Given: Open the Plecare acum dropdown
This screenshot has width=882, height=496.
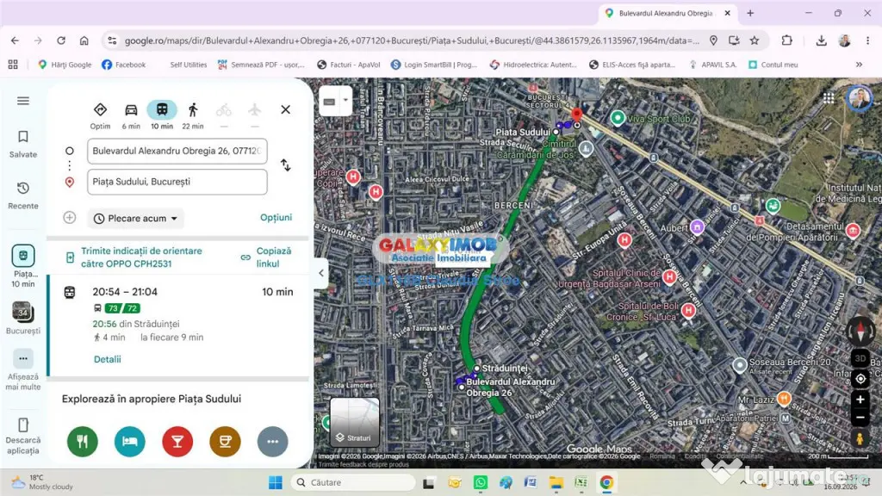Looking at the screenshot, I should pyautogui.click(x=136, y=218).
